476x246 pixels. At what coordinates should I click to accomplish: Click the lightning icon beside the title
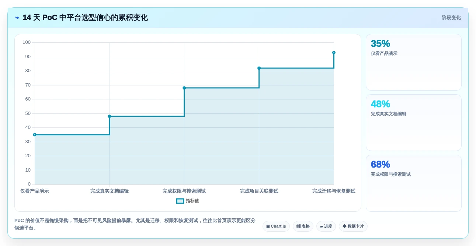point(17,18)
